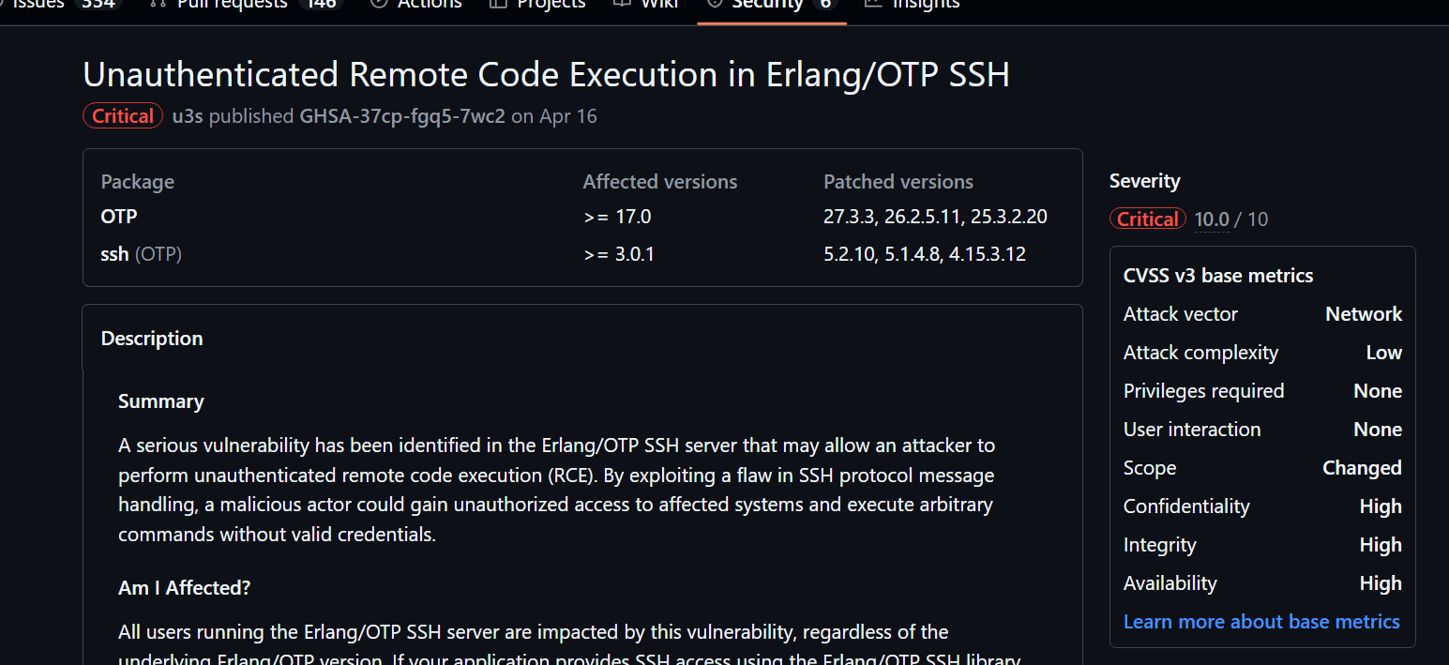
Task: Click the Projects table icon
Action: [x=498, y=4]
